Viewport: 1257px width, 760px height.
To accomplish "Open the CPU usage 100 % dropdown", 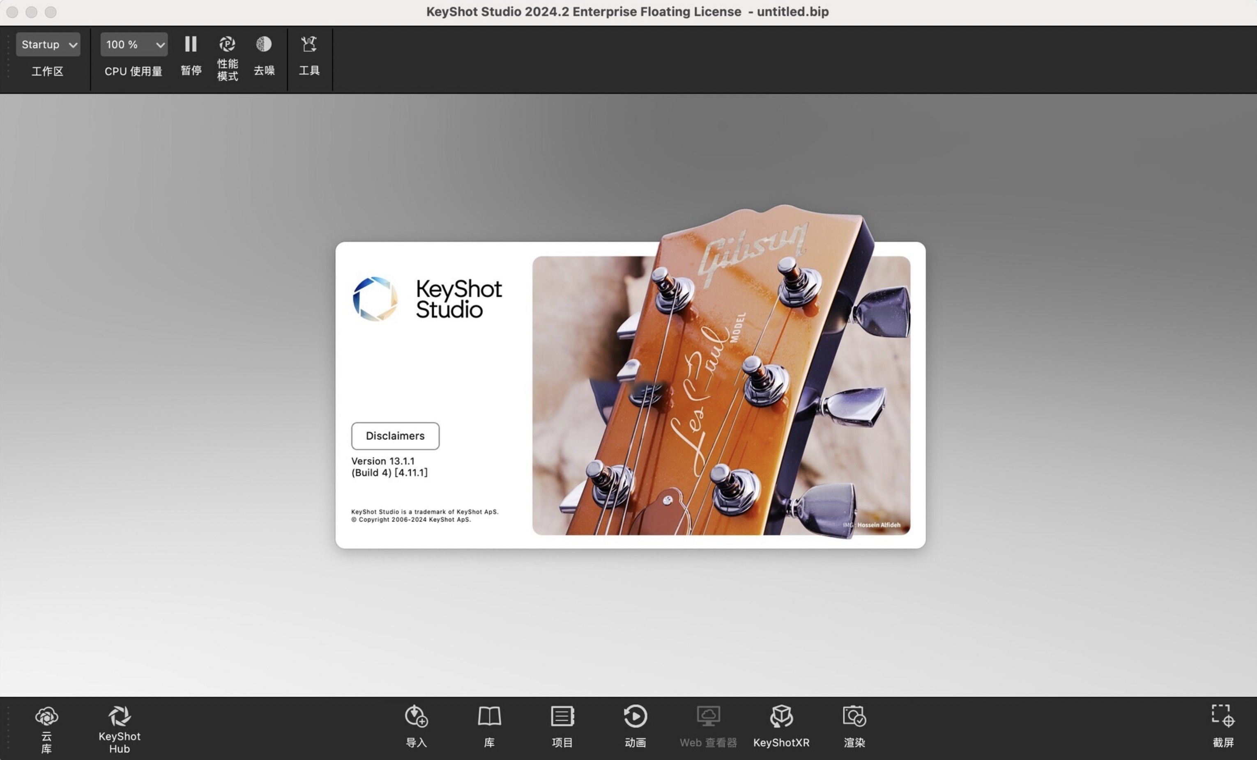I will click(x=134, y=45).
